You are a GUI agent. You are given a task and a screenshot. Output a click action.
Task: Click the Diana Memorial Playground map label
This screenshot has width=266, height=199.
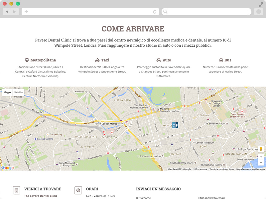(x=67, y=164)
